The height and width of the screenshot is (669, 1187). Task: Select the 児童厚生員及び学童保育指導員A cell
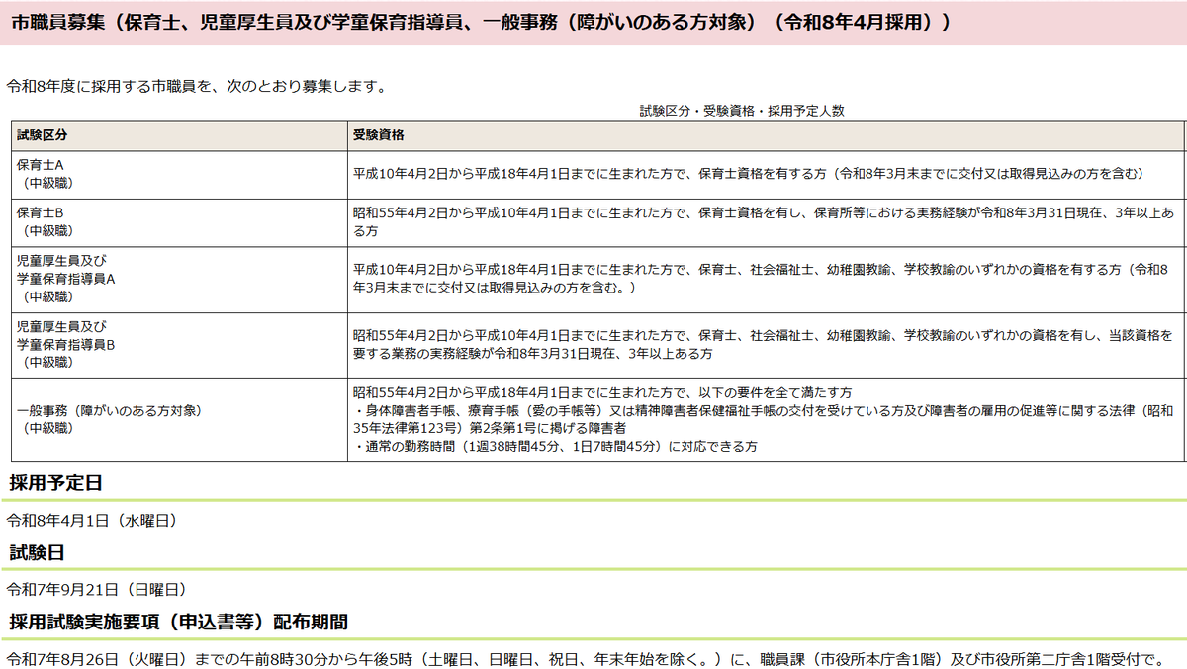pos(179,280)
